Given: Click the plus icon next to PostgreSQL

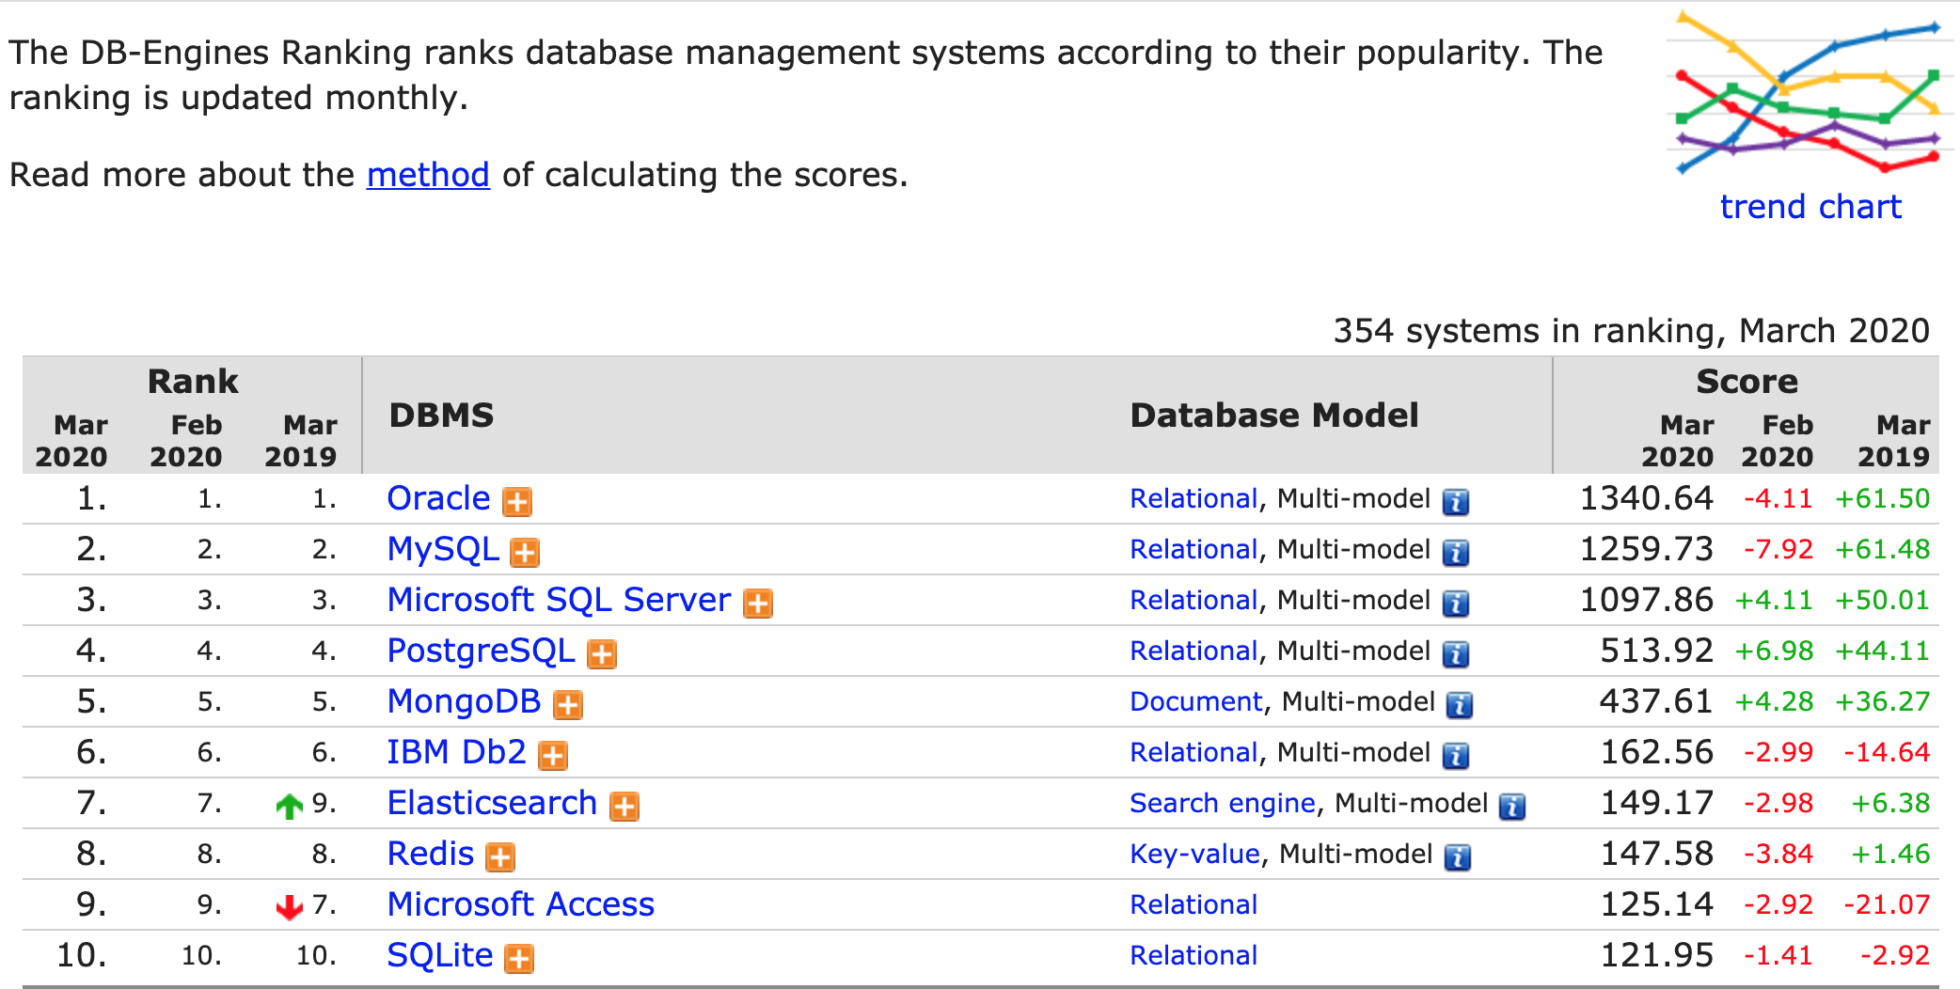Looking at the screenshot, I should (x=602, y=654).
